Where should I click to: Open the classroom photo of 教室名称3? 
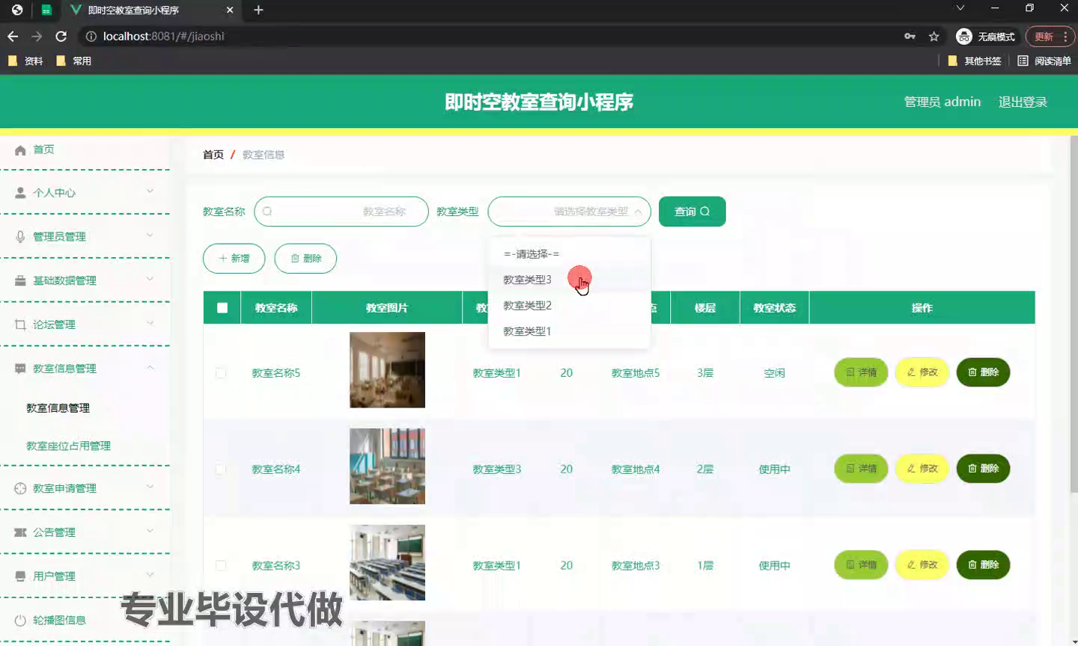(x=387, y=562)
